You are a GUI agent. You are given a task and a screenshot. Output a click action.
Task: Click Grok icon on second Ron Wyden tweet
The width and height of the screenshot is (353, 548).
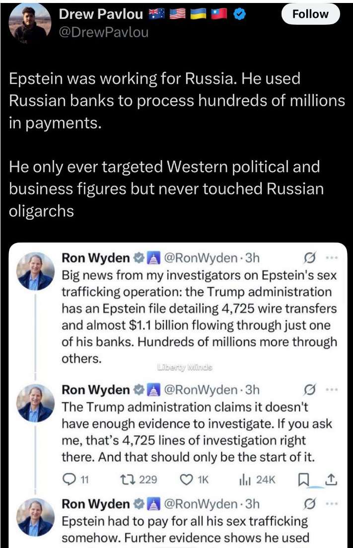point(310,390)
